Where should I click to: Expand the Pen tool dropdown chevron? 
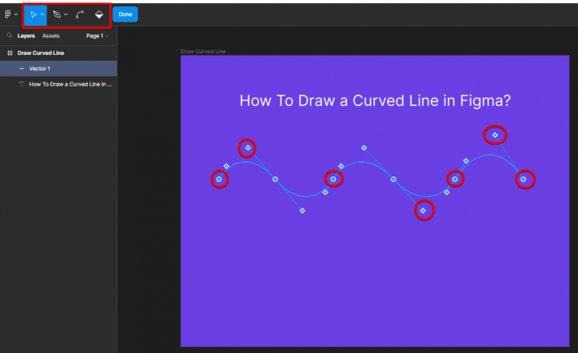(x=65, y=14)
